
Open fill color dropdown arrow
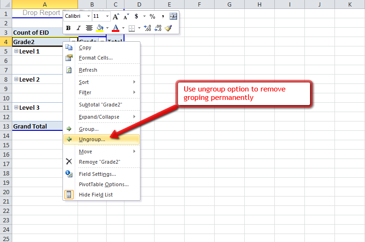(107, 28)
